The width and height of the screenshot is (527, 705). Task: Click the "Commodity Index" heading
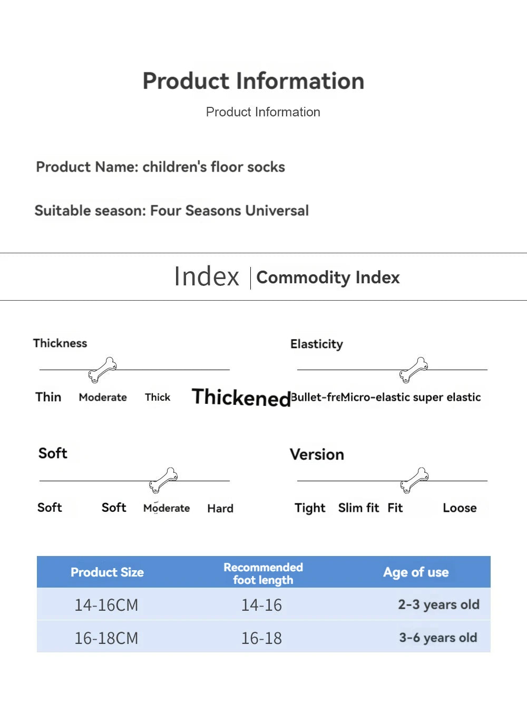point(328,277)
